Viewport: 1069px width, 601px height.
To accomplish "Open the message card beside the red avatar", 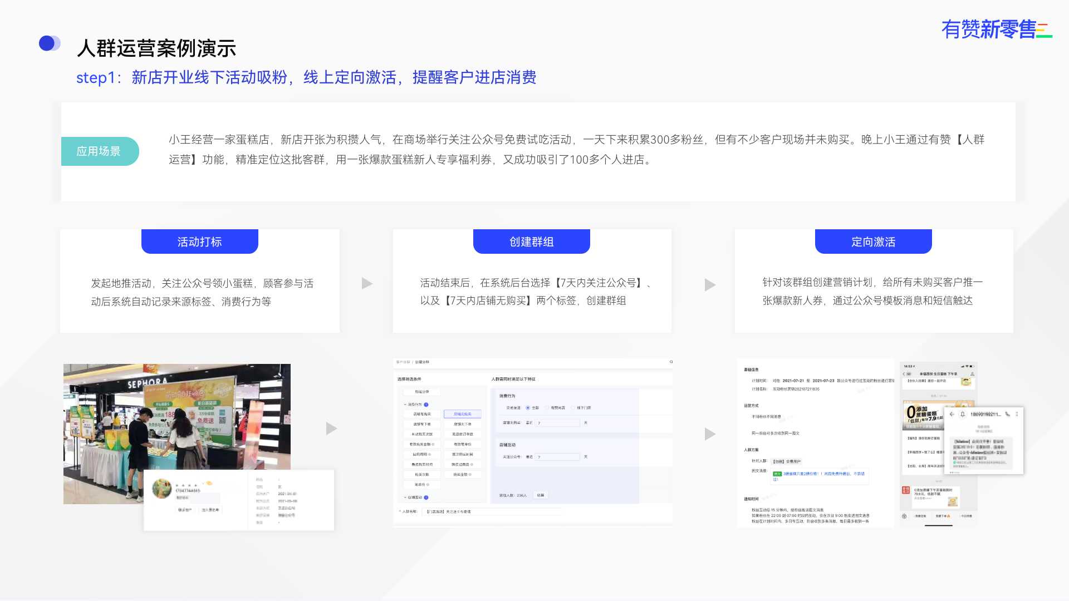I will pyautogui.click(x=936, y=497).
